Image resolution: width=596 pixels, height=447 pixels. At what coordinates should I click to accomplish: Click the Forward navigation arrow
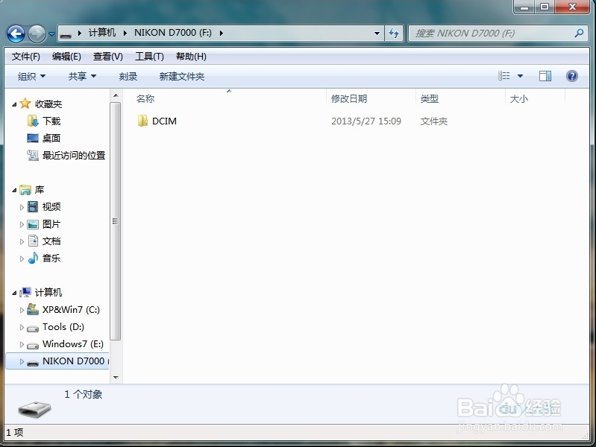(37, 34)
